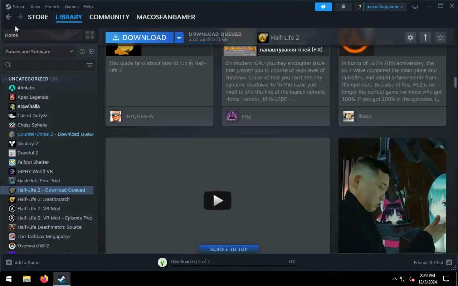Switch to Big Picture mode via monitor icon
Image resolution: width=458 pixels, height=286 pixels.
[415, 7]
